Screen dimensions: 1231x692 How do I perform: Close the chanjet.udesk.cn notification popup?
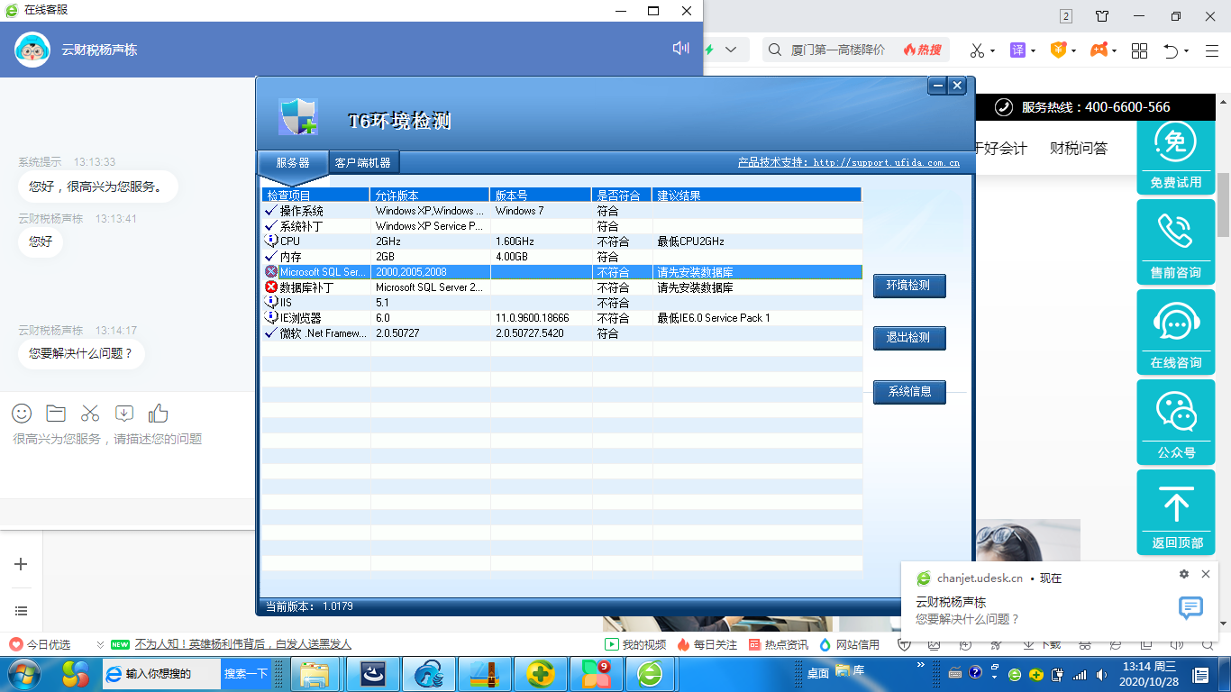(x=1206, y=574)
